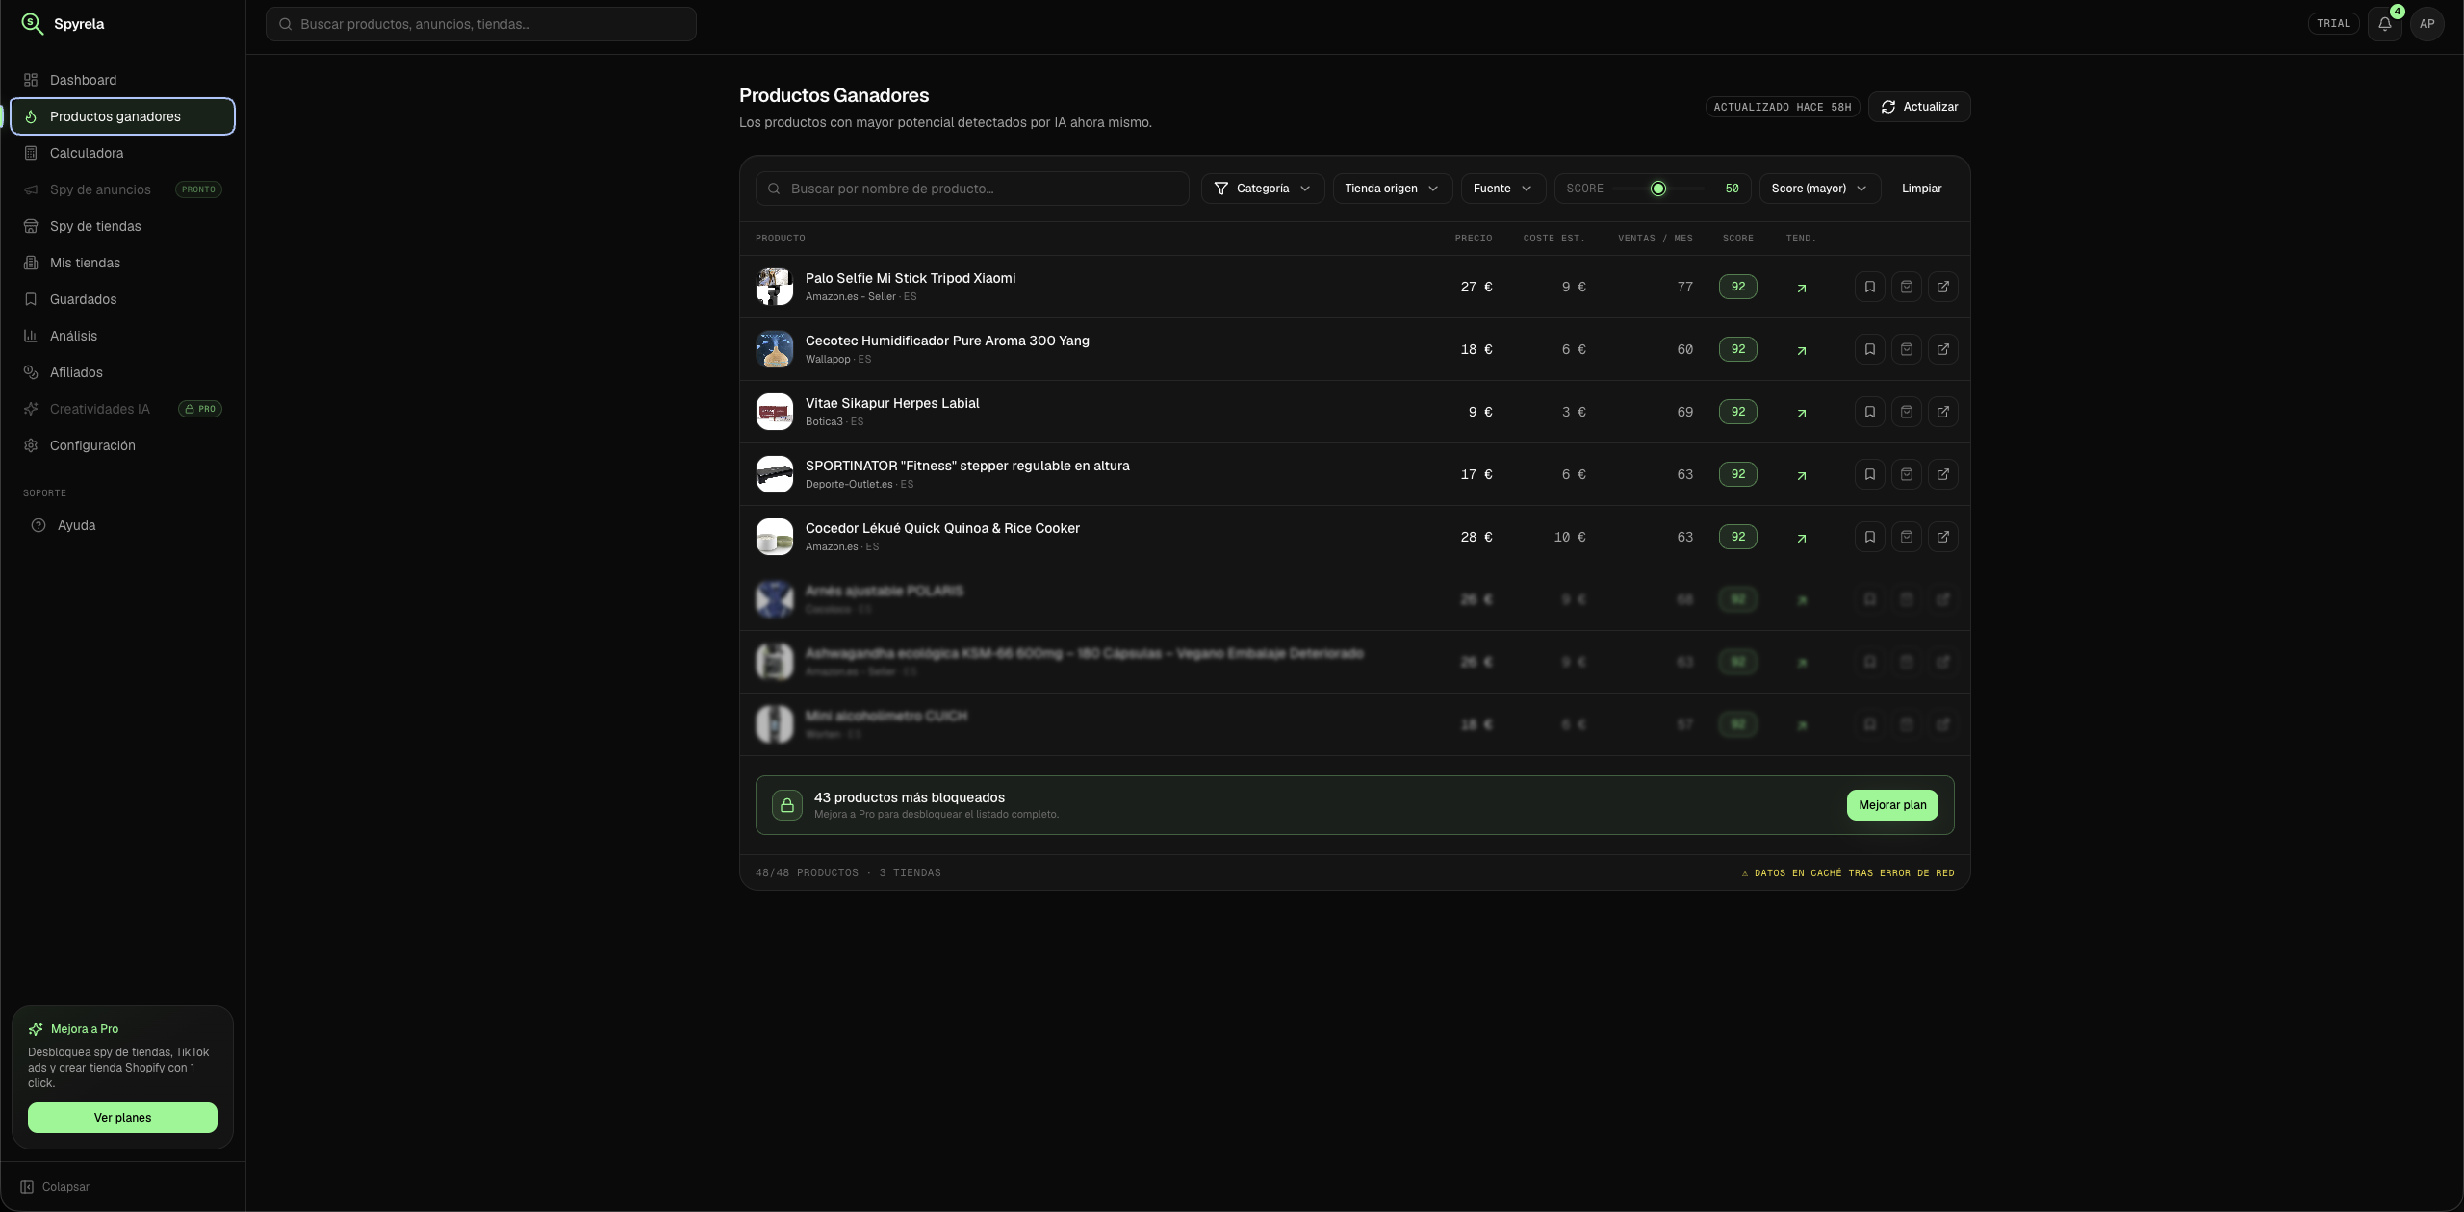Click the Calculadora calculator icon
This screenshot has width=2464, height=1212.
[31, 153]
